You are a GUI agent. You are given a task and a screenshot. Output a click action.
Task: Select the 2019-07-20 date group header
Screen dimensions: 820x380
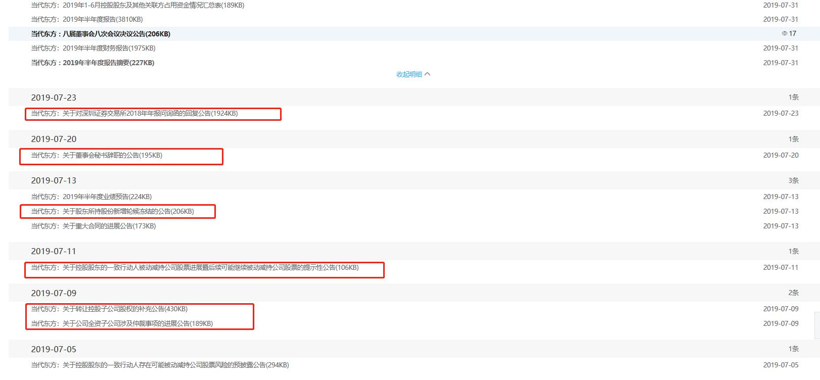(414, 139)
